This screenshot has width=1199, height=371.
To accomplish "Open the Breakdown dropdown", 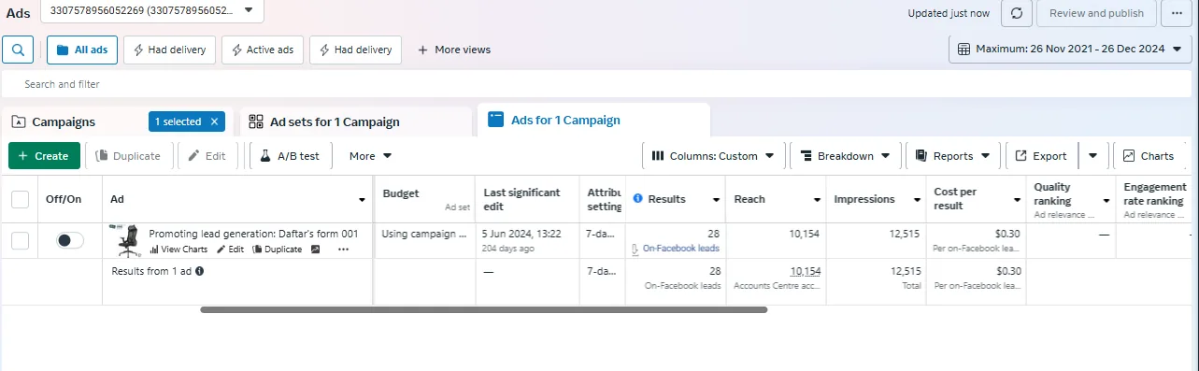I will tap(846, 156).
